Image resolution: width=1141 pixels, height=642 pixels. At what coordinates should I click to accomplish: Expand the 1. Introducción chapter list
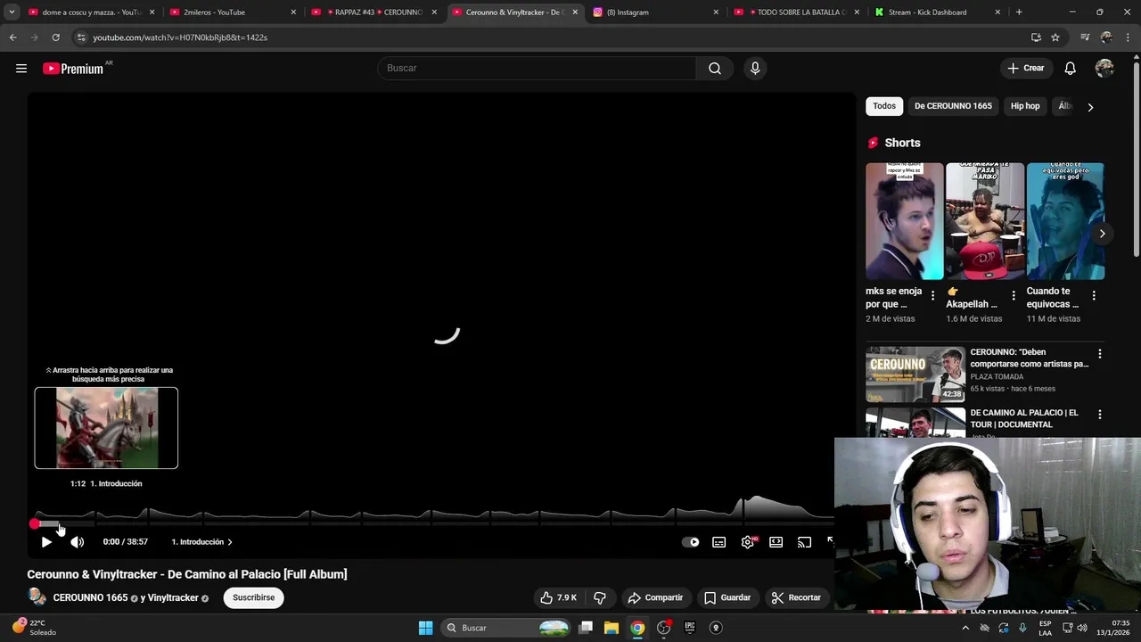point(201,542)
